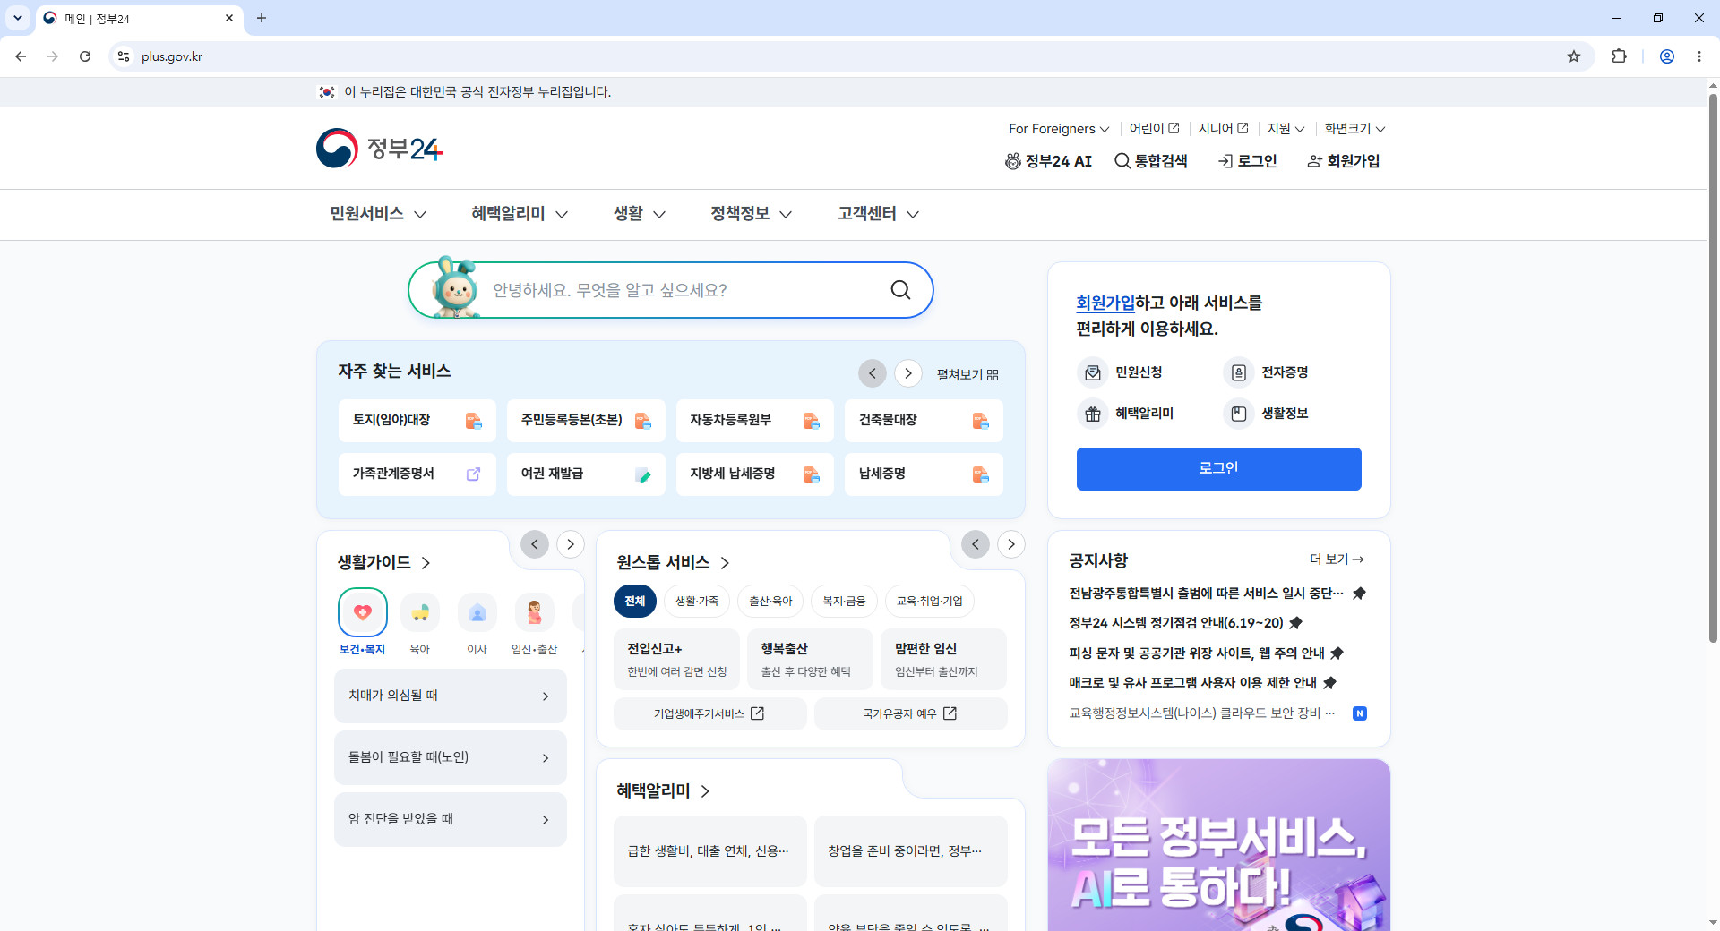The height and width of the screenshot is (931, 1720).
Task: Open 가족관계증명서 external link
Action: tap(417, 474)
